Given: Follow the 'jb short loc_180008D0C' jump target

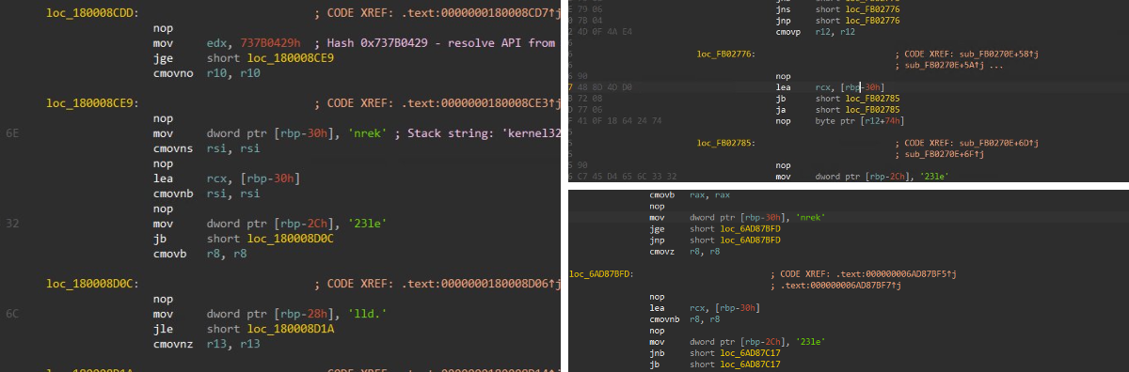Looking at the screenshot, I should pyautogui.click(x=243, y=240).
